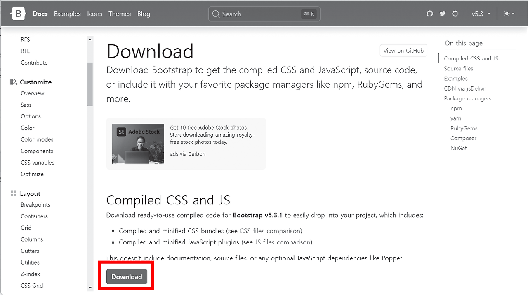Click sidebar scrollbar down arrow
Image resolution: width=528 pixels, height=295 pixels.
[90, 288]
